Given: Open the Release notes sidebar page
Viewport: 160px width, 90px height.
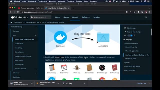Looking at the screenshot, I should coord(19,64).
